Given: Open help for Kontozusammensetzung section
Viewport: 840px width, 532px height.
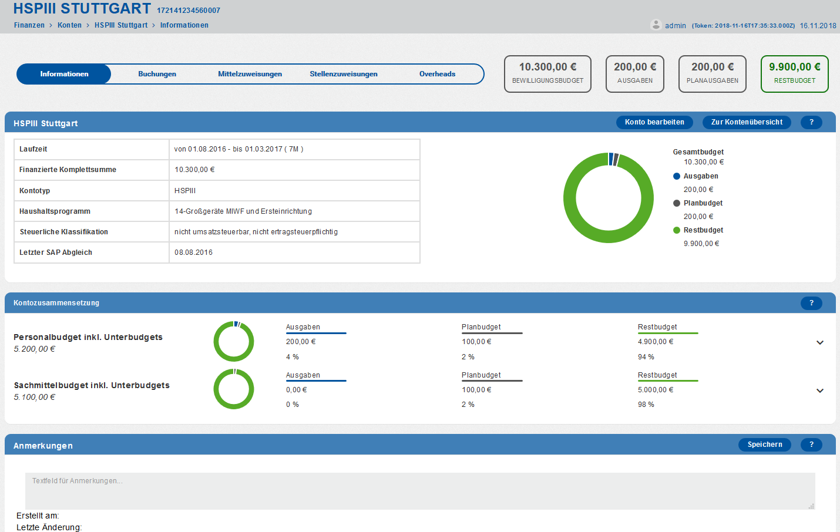Looking at the screenshot, I should (811, 303).
